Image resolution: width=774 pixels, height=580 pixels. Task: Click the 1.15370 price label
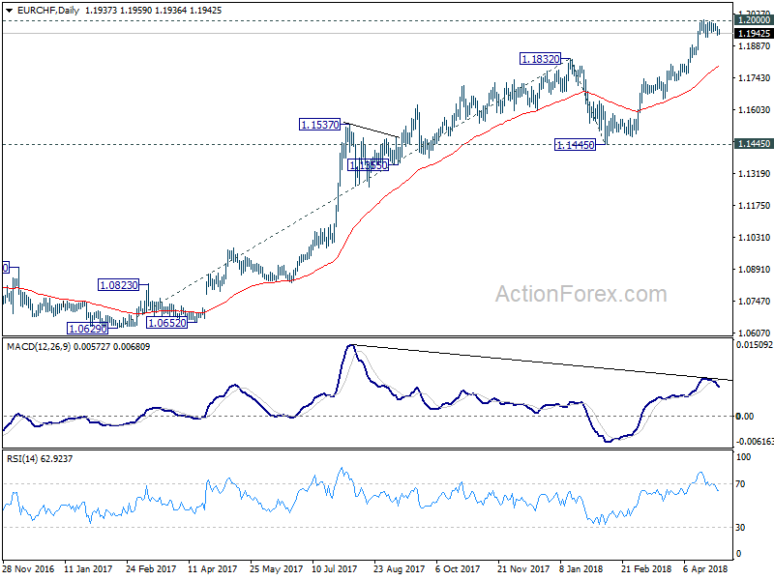click(x=320, y=125)
